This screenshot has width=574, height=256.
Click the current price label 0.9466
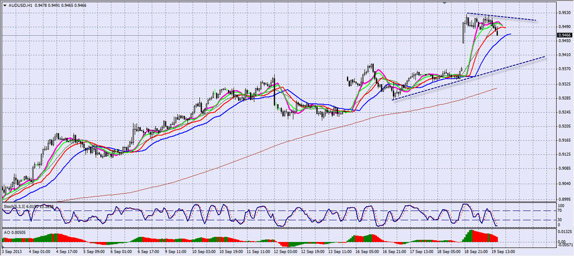[x=564, y=35]
